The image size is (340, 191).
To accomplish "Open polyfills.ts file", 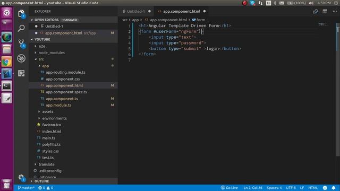I will pyautogui.click(x=73, y=144).
